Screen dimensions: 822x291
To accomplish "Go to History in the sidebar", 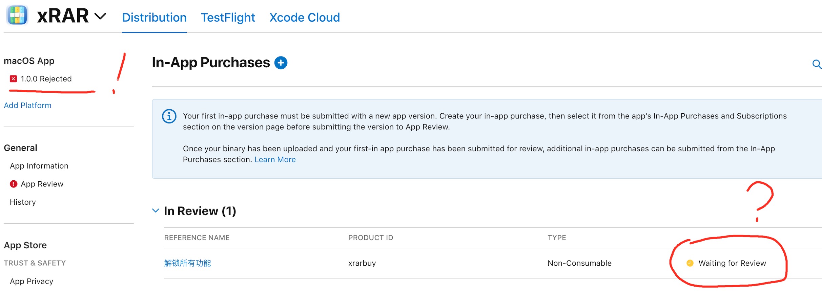I will click(x=23, y=202).
